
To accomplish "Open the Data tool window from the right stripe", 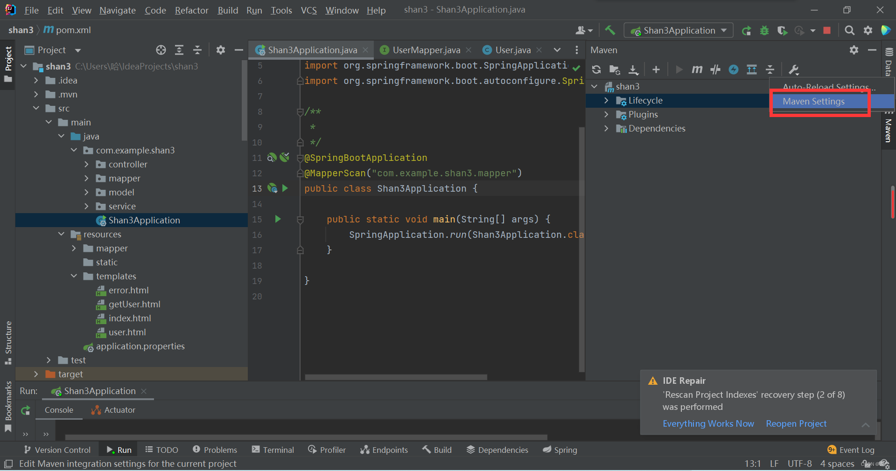I will pyautogui.click(x=889, y=61).
